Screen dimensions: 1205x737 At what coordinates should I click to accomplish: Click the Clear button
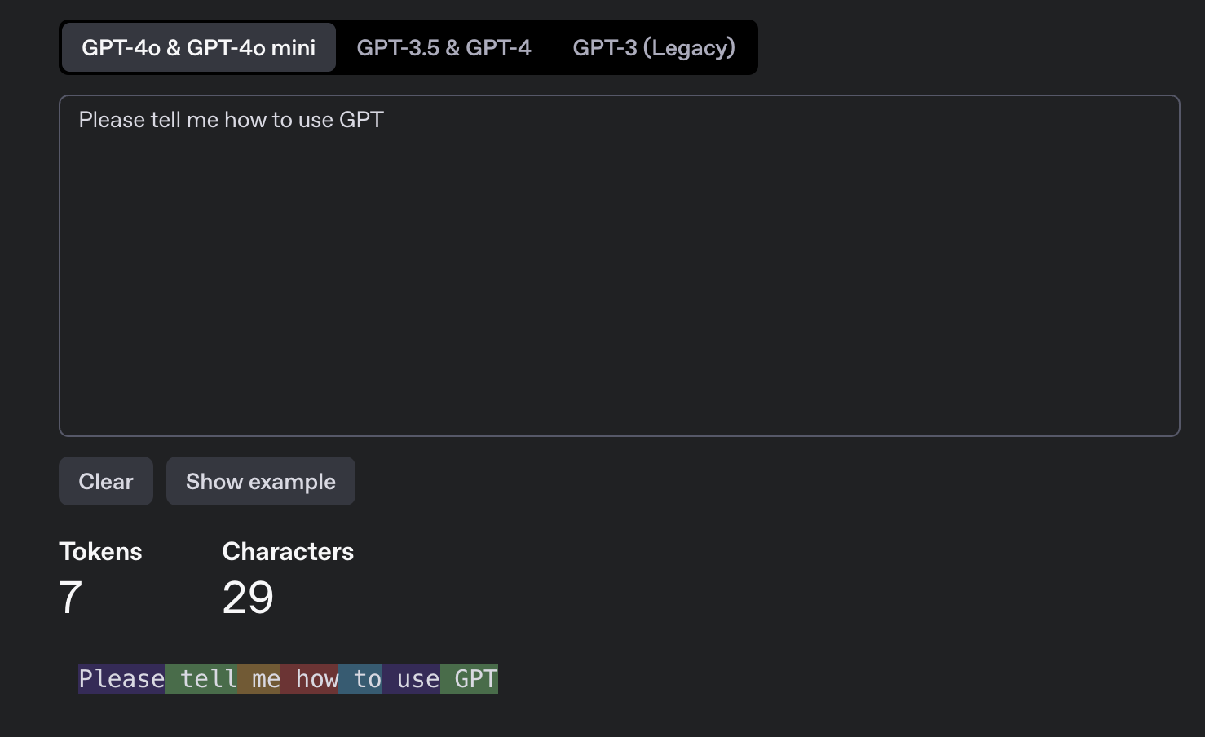pos(106,481)
